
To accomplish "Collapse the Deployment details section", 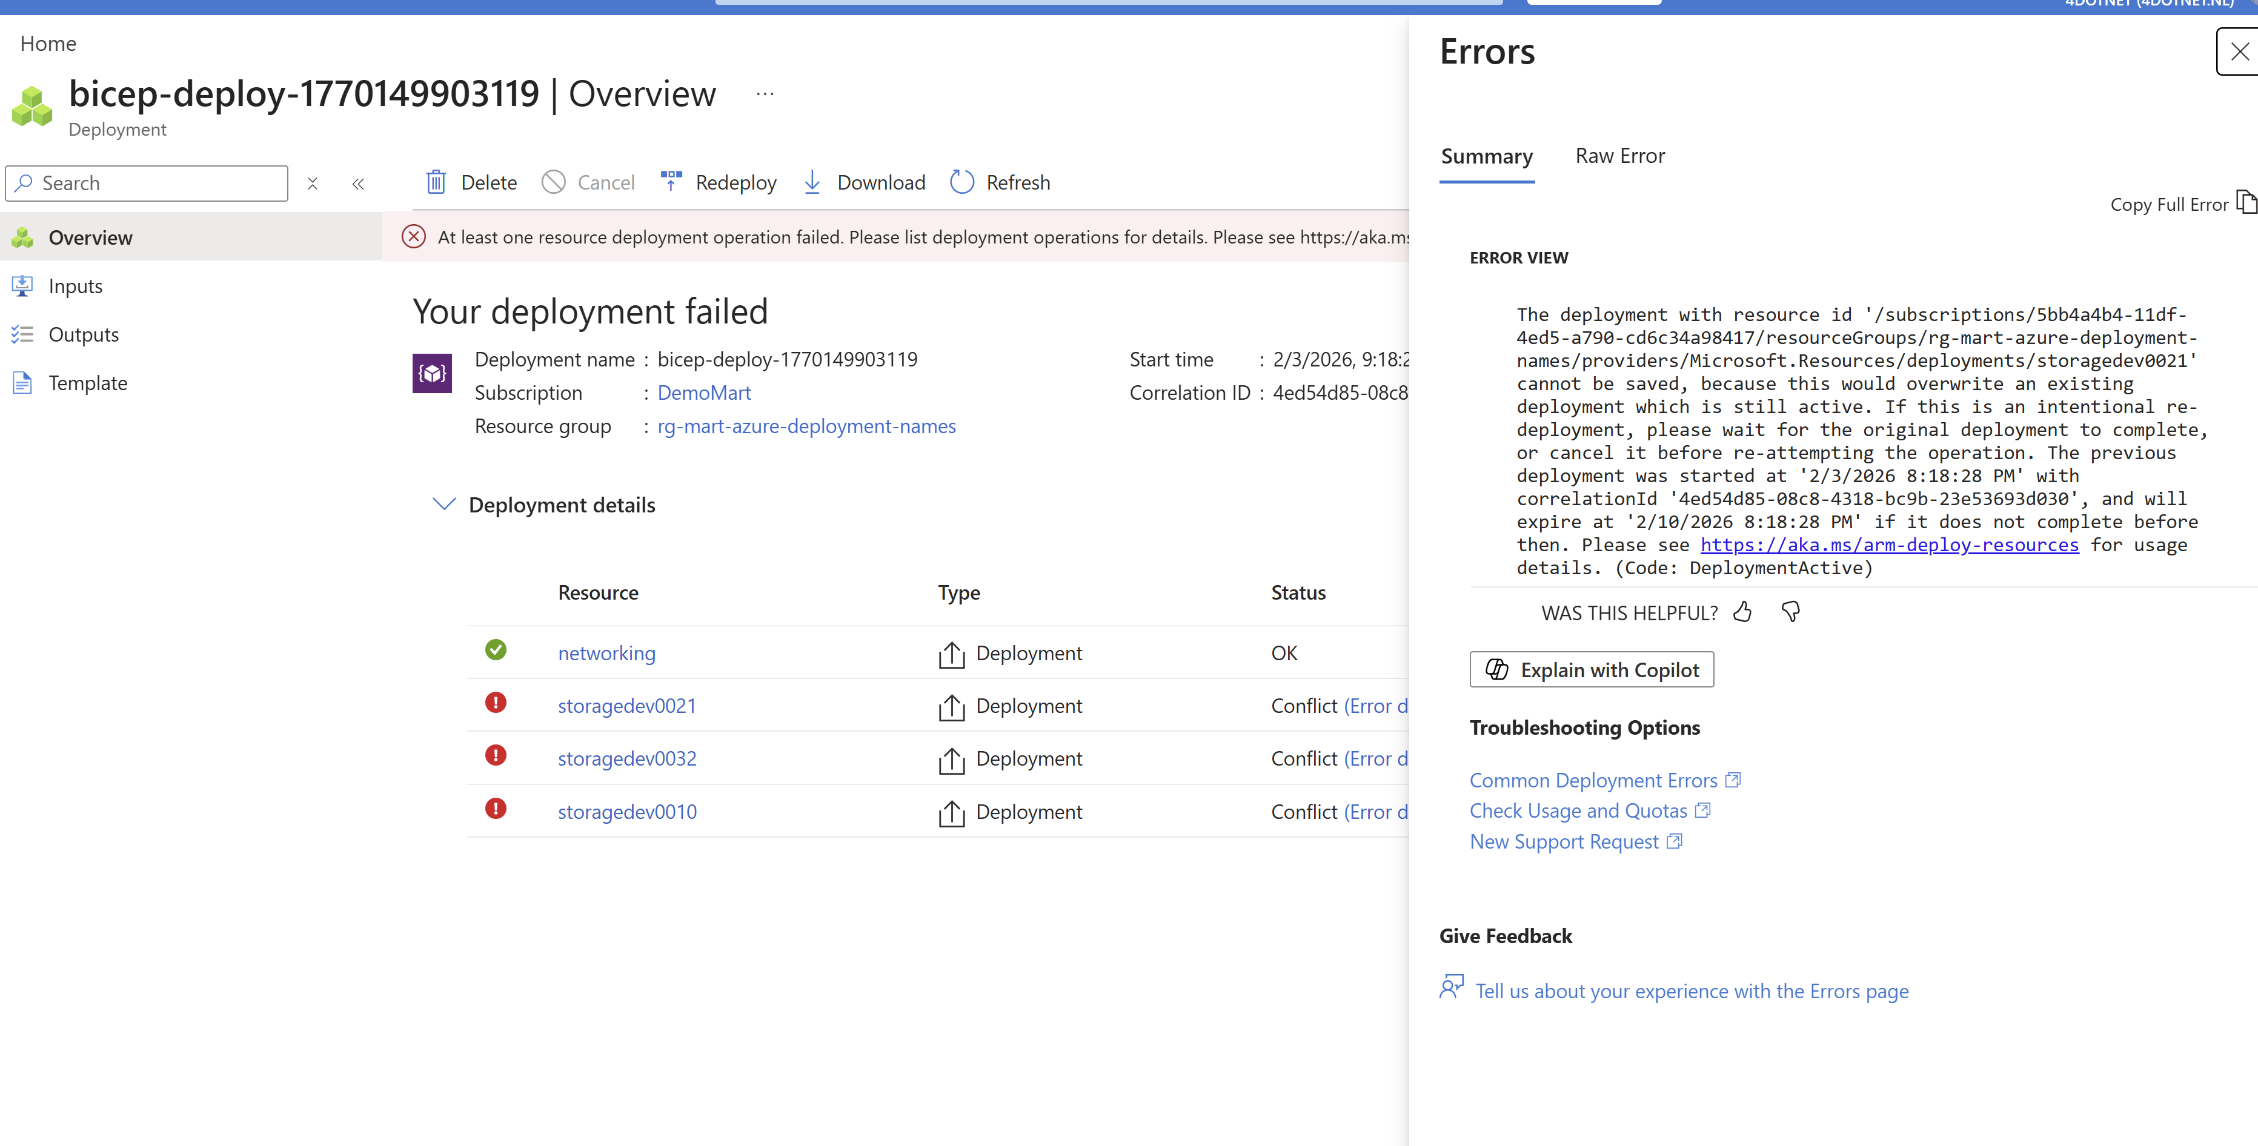I will point(445,504).
